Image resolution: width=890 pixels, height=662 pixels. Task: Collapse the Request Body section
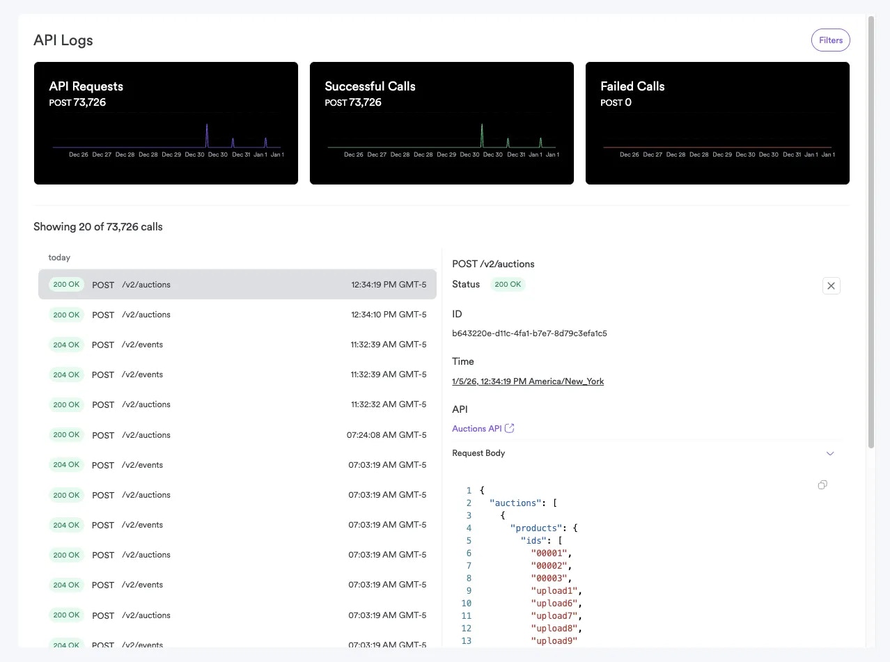pyautogui.click(x=830, y=453)
